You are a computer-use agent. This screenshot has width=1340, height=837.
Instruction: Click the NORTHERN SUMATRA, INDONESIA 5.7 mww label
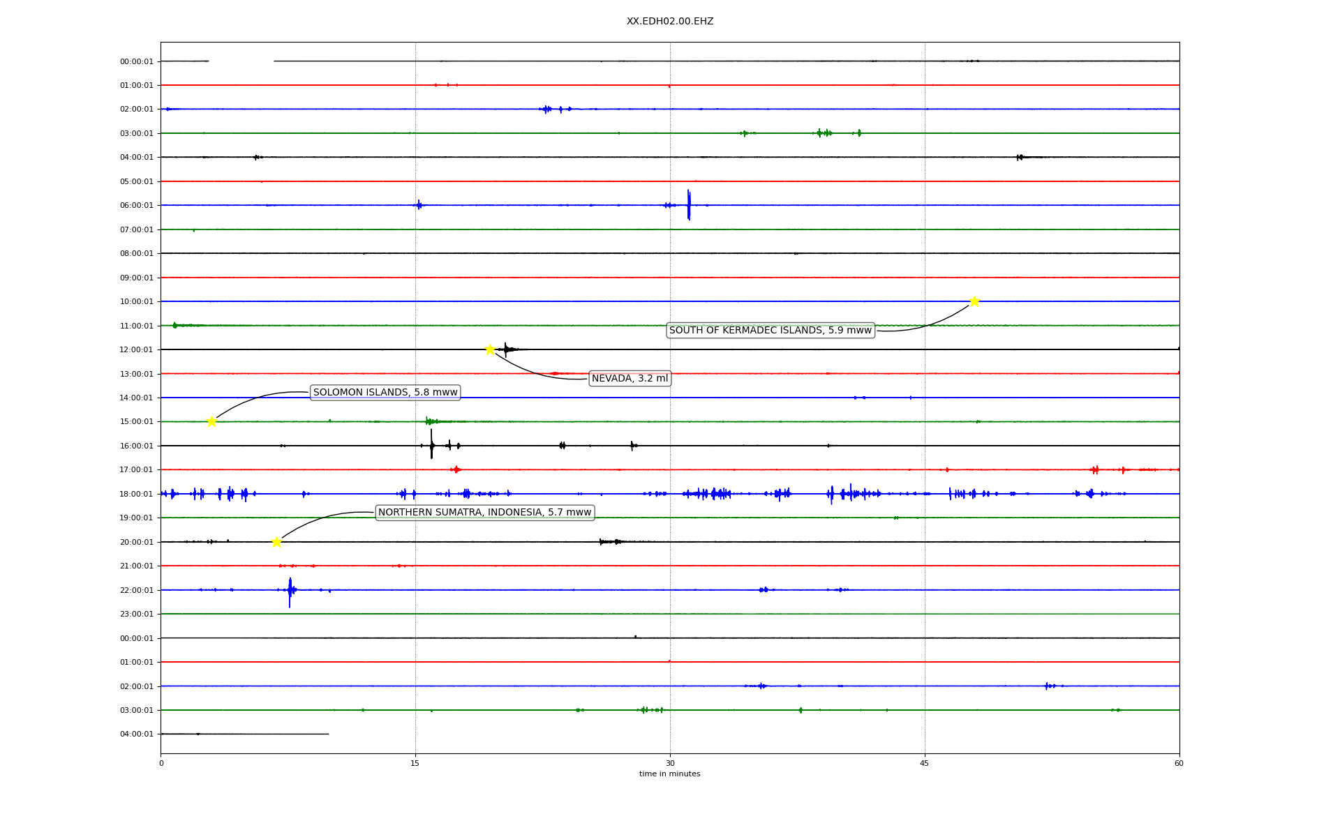484,513
